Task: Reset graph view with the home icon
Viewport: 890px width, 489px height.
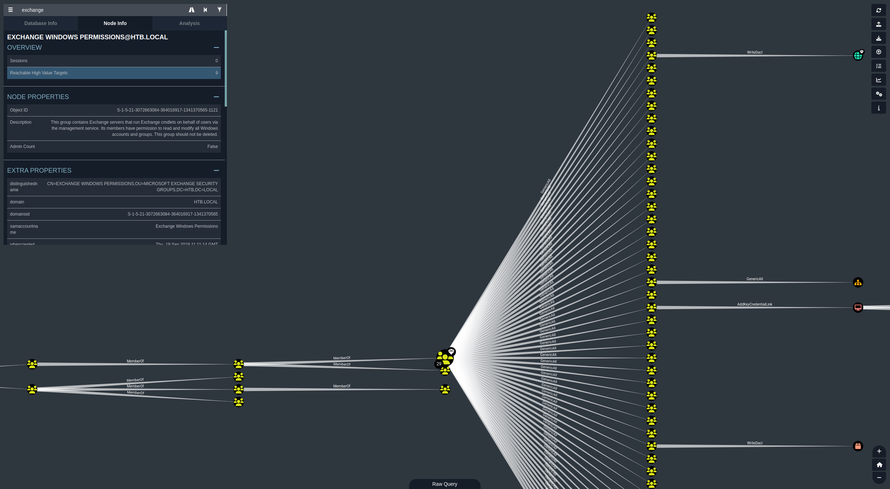Action: [879, 465]
